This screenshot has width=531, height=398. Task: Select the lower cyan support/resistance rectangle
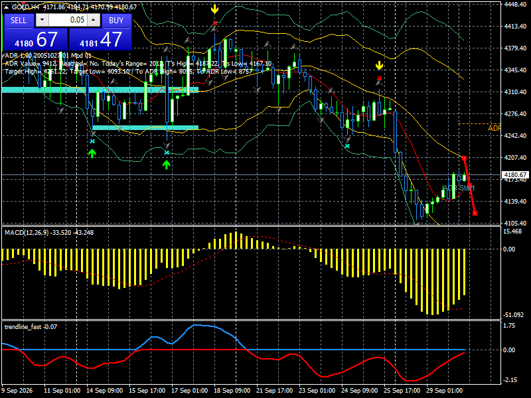click(145, 127)
